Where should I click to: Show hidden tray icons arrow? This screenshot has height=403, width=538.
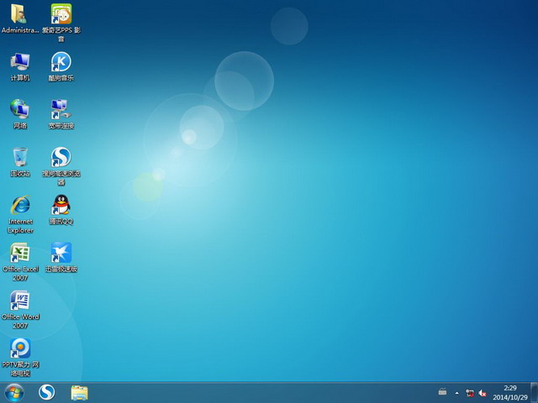(457, 393)
